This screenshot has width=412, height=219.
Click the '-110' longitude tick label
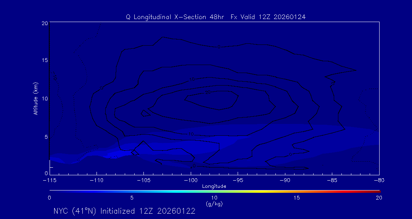click(x=97, y=181)
